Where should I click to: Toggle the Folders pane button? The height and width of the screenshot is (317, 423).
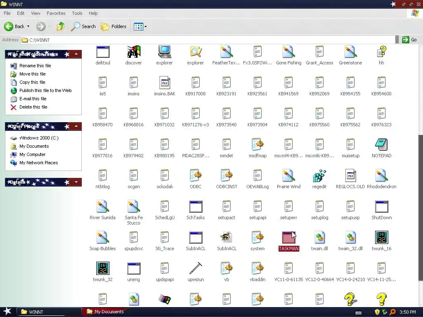coord(114,26)
